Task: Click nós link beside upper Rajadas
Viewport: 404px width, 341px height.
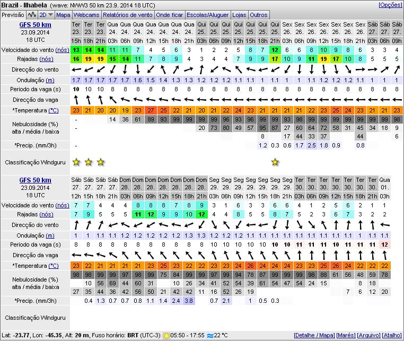Action: [46, 59]
